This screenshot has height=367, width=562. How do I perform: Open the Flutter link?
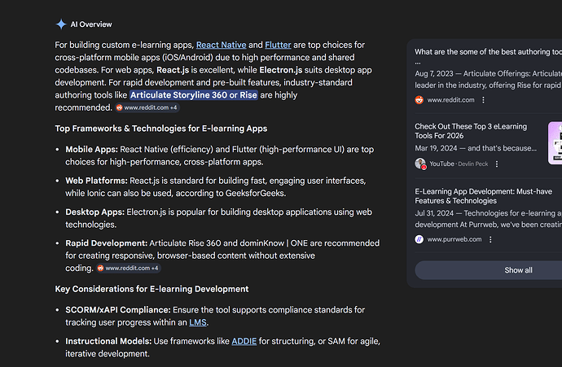pyautogui.click(x=280, y=44)
